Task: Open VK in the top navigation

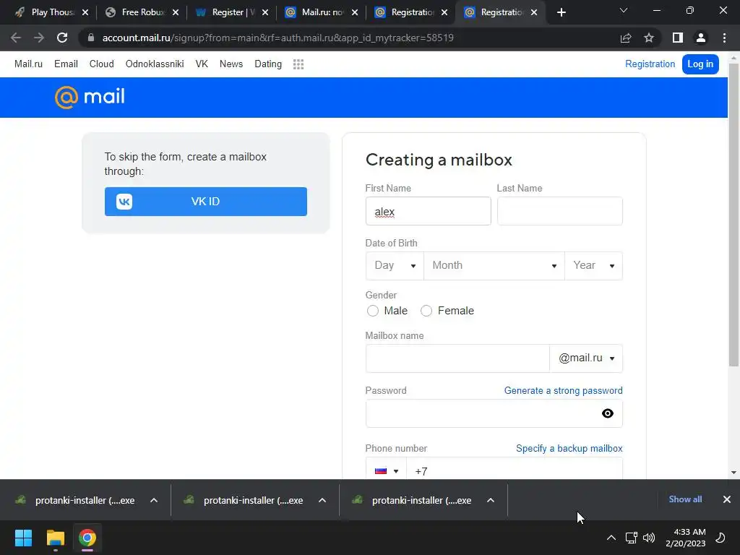Action: tap(202, 64)
